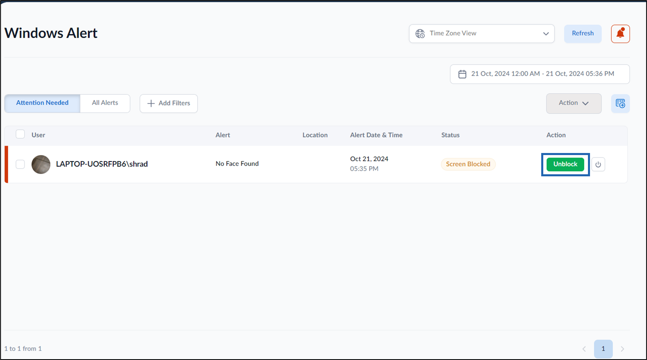Image resolution: width=647 pixels, height=360 pixels.
Task: Click the Screen Blocked status badge
Action: pyautogui.click(x=468, y=164)
